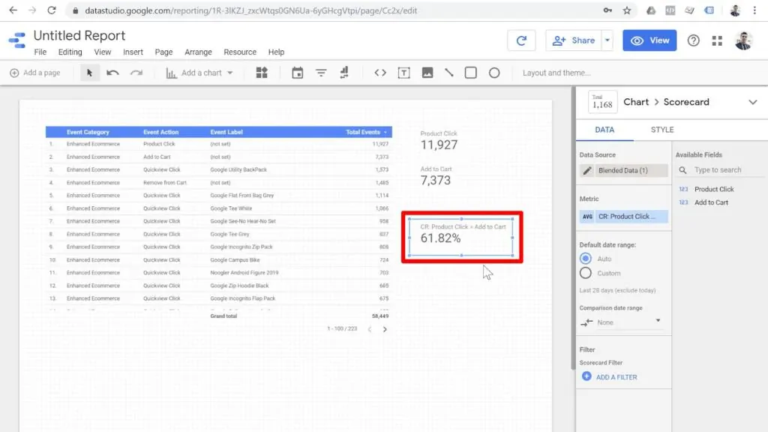Insert an image using the image icon
This screenshot has height=432, width=768.
tap(427, 73)
